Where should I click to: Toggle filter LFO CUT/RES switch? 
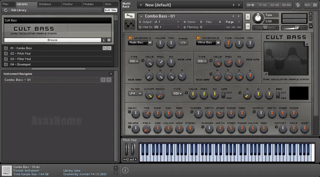point(223,95)
